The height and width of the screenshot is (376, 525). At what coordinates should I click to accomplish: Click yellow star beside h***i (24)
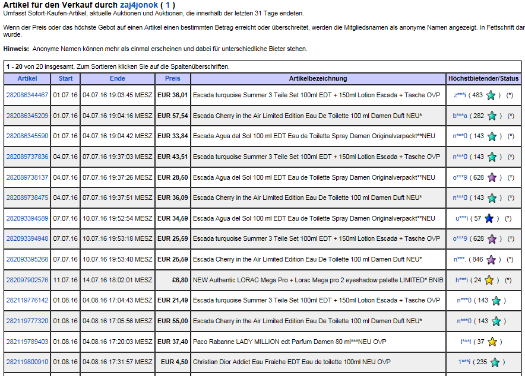[489, 280]
